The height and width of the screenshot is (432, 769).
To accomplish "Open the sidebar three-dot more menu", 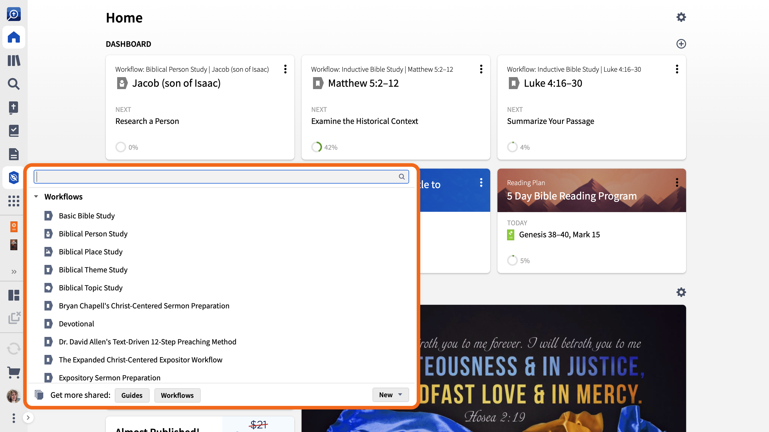I will click(x=14, y=418).
